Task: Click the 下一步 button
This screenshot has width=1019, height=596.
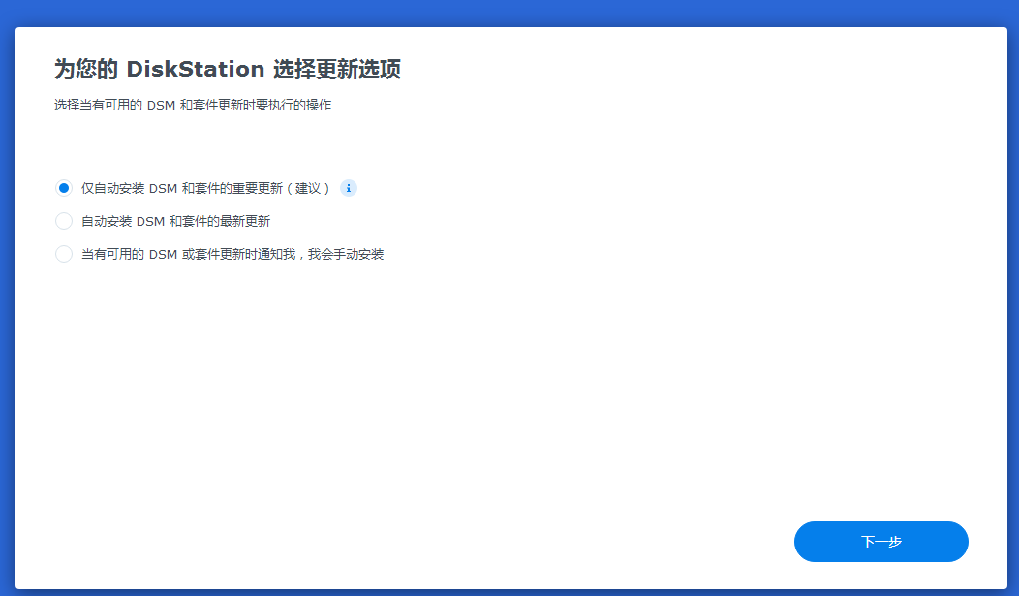Action: [880, 542]
